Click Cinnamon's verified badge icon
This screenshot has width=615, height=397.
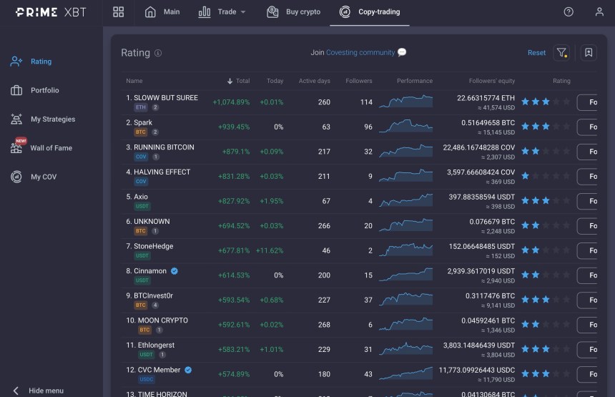point(174,270)
